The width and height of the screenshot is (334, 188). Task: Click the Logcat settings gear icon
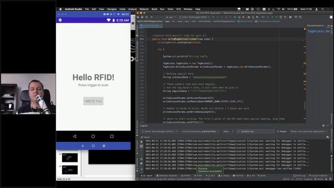[x=324, y=126]
